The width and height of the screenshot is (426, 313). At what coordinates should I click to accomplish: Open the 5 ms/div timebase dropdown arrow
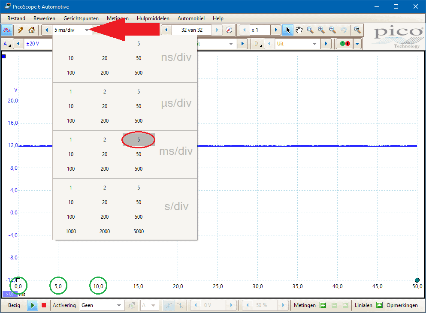click(87, 30)
